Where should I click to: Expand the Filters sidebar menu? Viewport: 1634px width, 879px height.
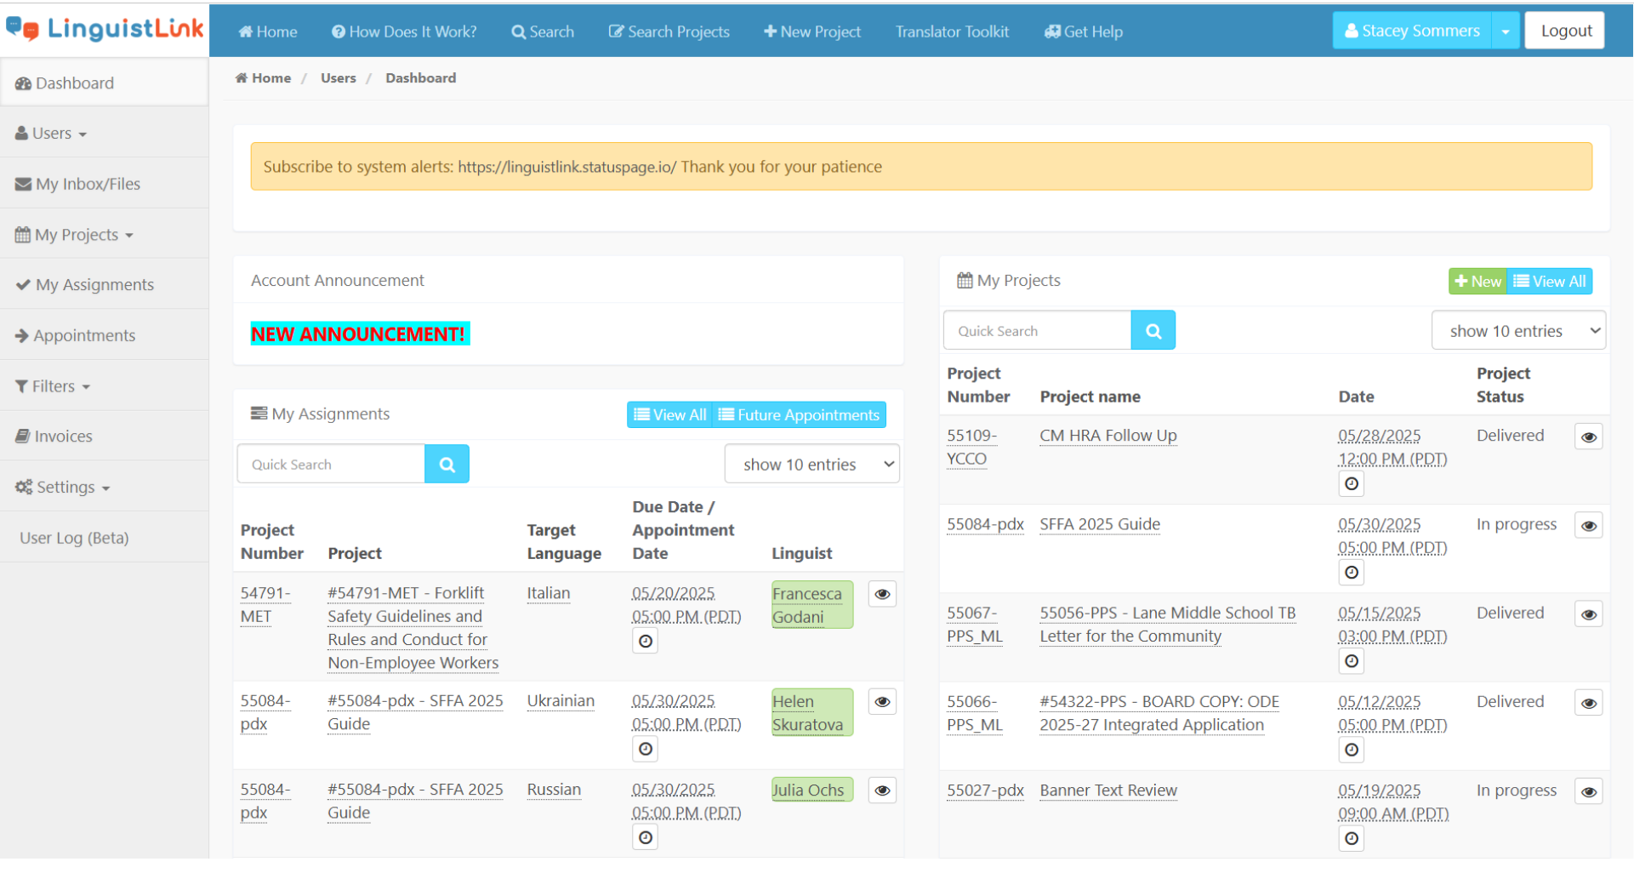[x=104, y=386]
